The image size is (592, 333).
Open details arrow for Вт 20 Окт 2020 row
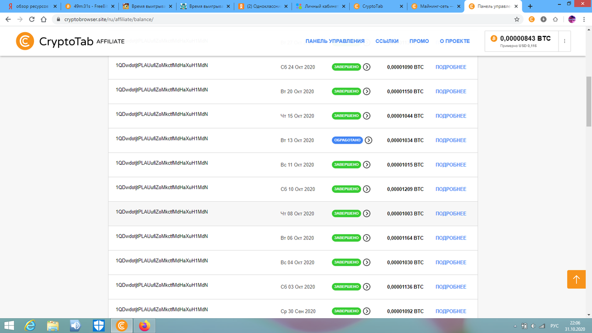point(367,91)
